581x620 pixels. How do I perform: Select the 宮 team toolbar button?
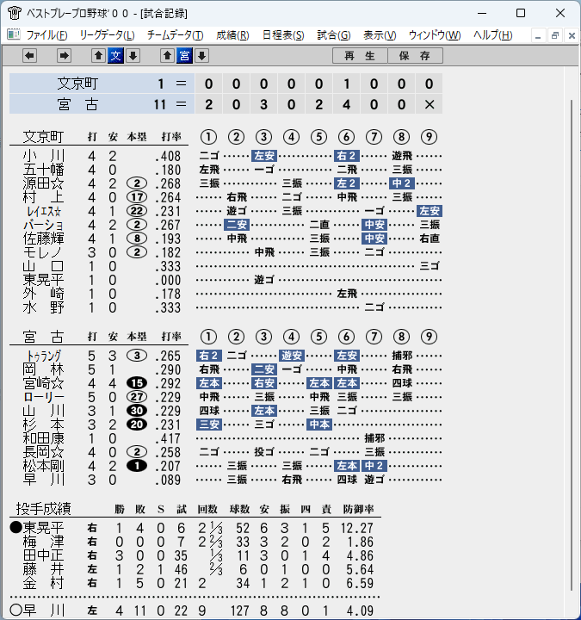click(184, 56)
